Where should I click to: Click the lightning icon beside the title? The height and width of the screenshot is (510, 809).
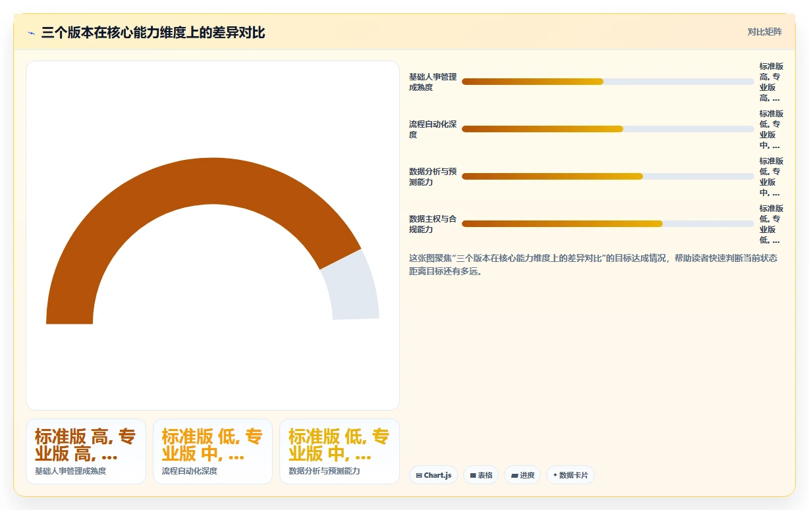tap(32, 33)
